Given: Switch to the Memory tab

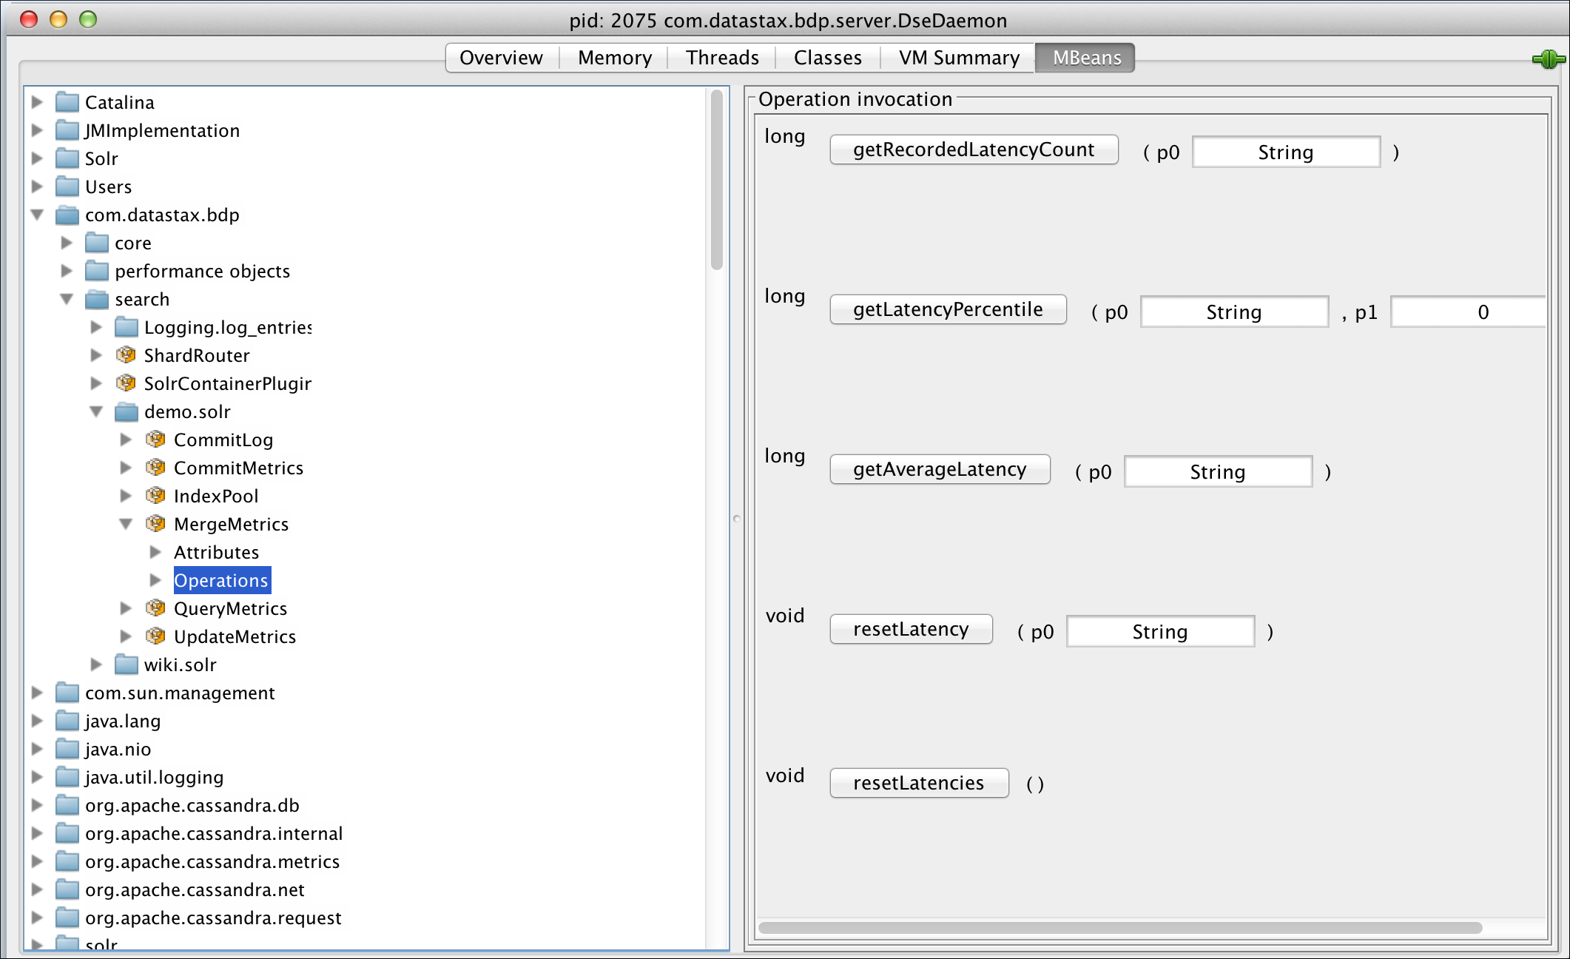Looking at the screenshot, I should pos(613,57).
